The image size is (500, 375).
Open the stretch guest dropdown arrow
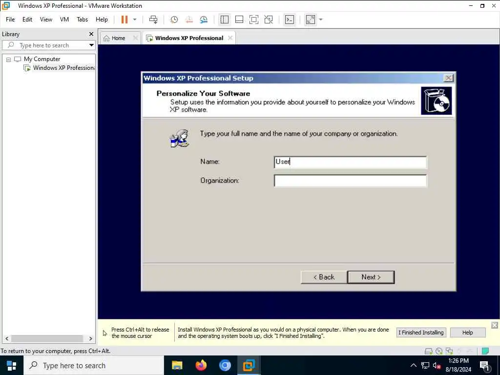(x=321, y=20)
